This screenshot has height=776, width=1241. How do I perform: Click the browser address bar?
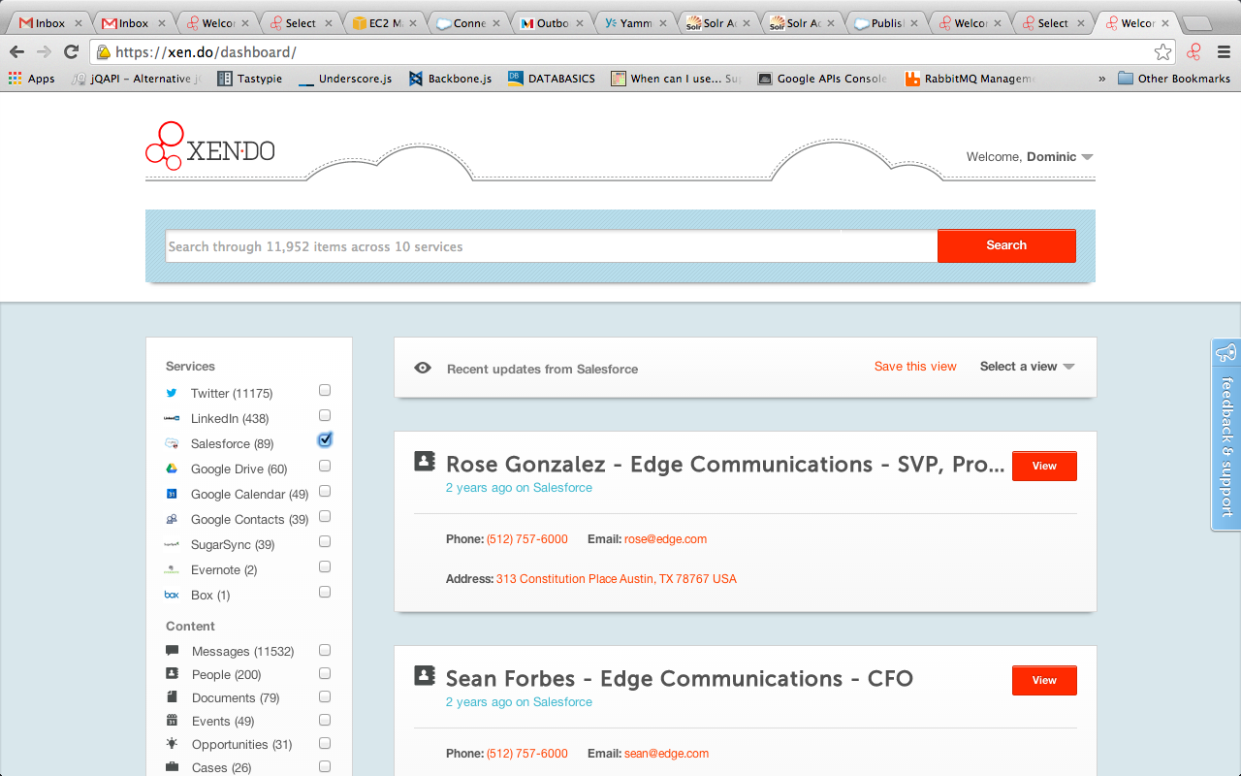click(630, 52)
